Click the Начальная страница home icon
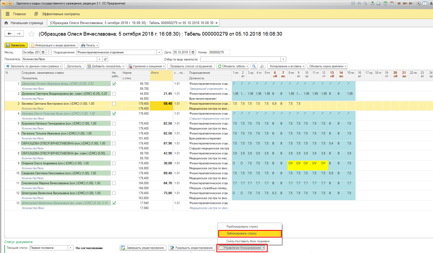 click(x=6, y=23)
